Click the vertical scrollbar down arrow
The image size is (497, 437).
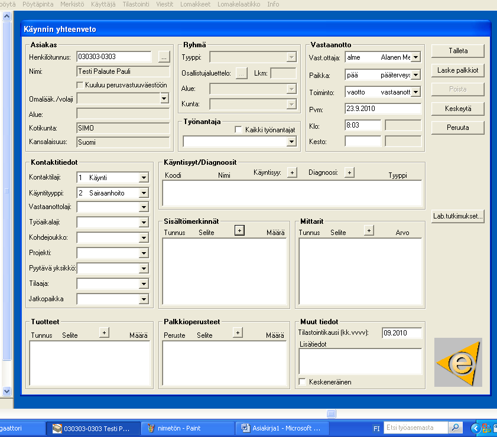pos(7,391)
